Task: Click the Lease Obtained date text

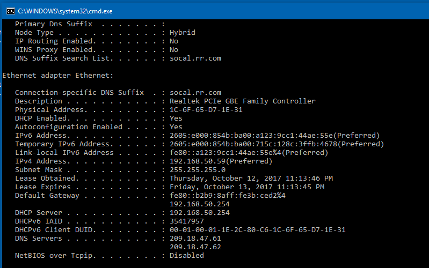Action: tap(251, 178)
